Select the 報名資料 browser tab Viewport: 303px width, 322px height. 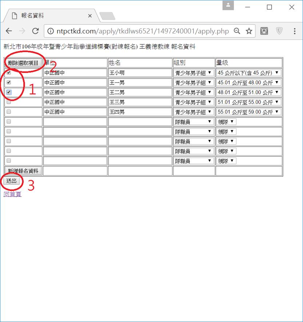pyautogui.click(x=51, y=16)
